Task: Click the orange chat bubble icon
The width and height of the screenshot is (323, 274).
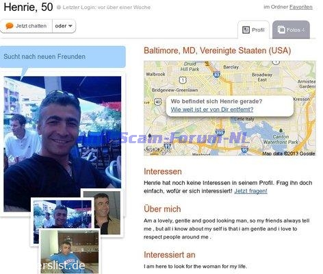Action: coord(10,26)
